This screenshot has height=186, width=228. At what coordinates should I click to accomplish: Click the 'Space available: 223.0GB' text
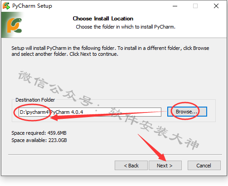pyautogui.click(x=39, y=140)
